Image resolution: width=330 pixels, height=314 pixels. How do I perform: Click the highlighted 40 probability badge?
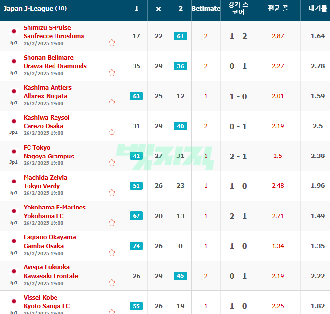click(180, 126)
